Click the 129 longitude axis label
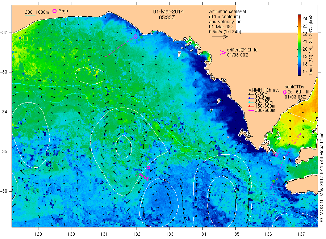Image resolution: width=326 pixels, height=239 pixels. pos(38,234)
